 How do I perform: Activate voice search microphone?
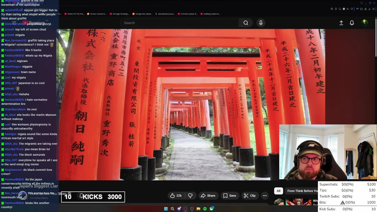261,23
